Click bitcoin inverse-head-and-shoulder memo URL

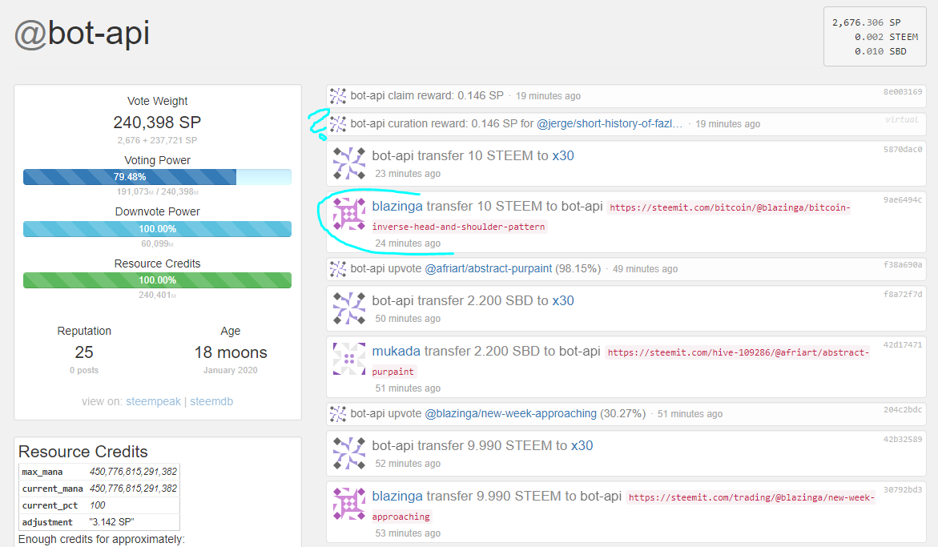tap(610, 217)
